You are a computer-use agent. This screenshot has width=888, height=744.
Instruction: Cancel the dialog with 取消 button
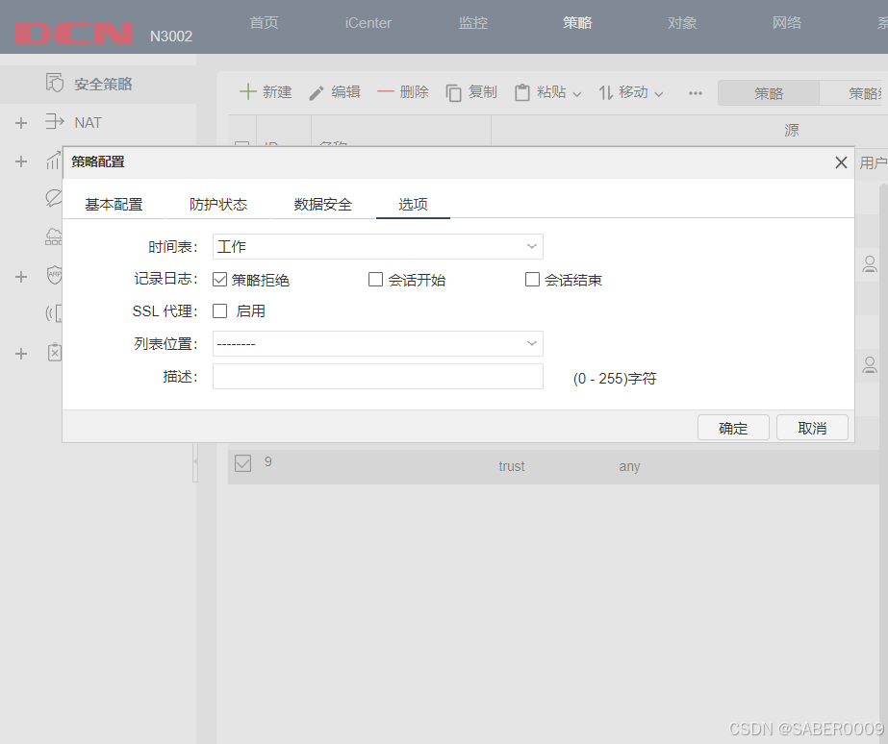tap(814, 428)
